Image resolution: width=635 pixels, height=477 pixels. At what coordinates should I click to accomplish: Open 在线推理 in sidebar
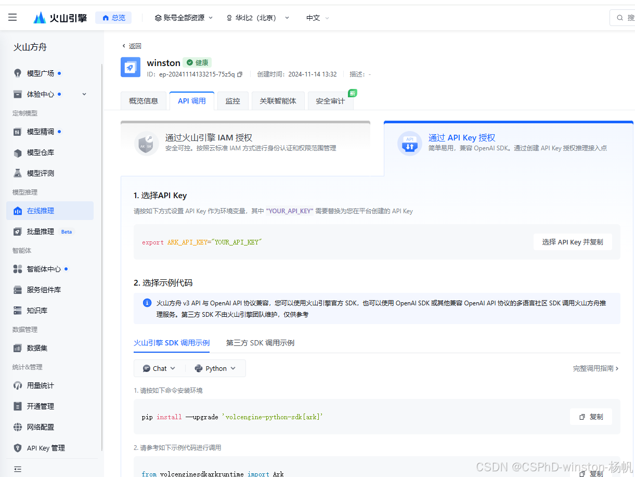(50, 211)
